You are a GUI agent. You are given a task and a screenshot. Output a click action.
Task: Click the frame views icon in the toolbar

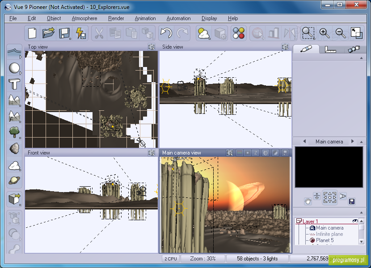tap(356, 33)
